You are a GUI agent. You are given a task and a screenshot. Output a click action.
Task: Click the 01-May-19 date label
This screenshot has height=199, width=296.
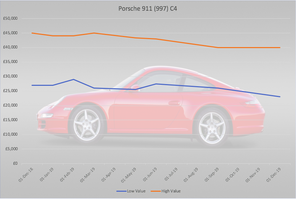pos(128,175)
